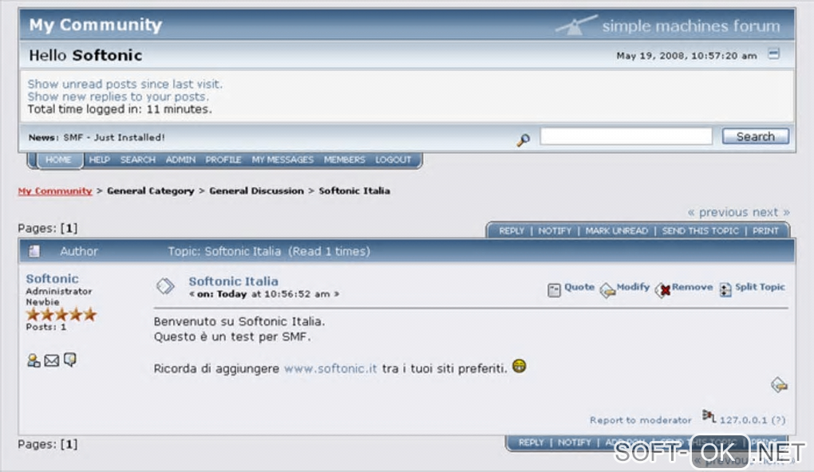This screenshot has width=814, height=472.
Task: Go to My Community breadcrumb link
Action: tap(55, 191)
